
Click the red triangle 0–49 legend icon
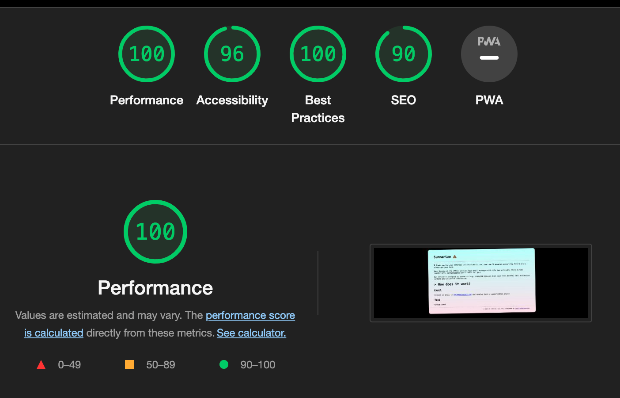click(x=41, y=364)
